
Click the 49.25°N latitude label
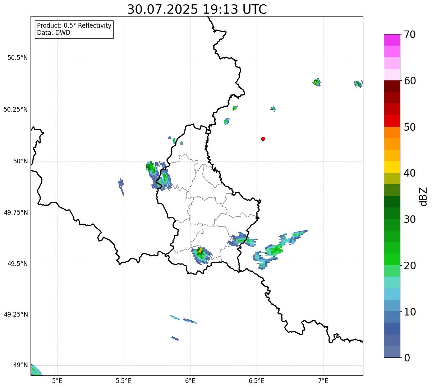(15, 314)
